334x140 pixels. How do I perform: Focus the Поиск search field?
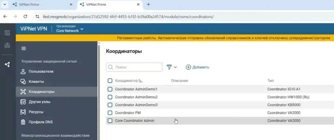coord(134,67)
